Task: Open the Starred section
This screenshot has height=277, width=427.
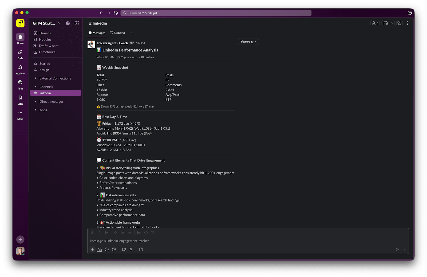Action: point(56,64)
